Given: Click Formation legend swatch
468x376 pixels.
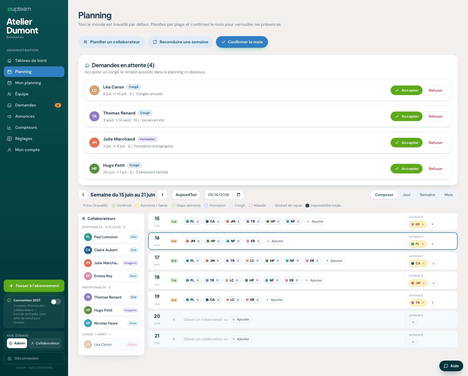Looking at the screenshot, I should 206,206.
